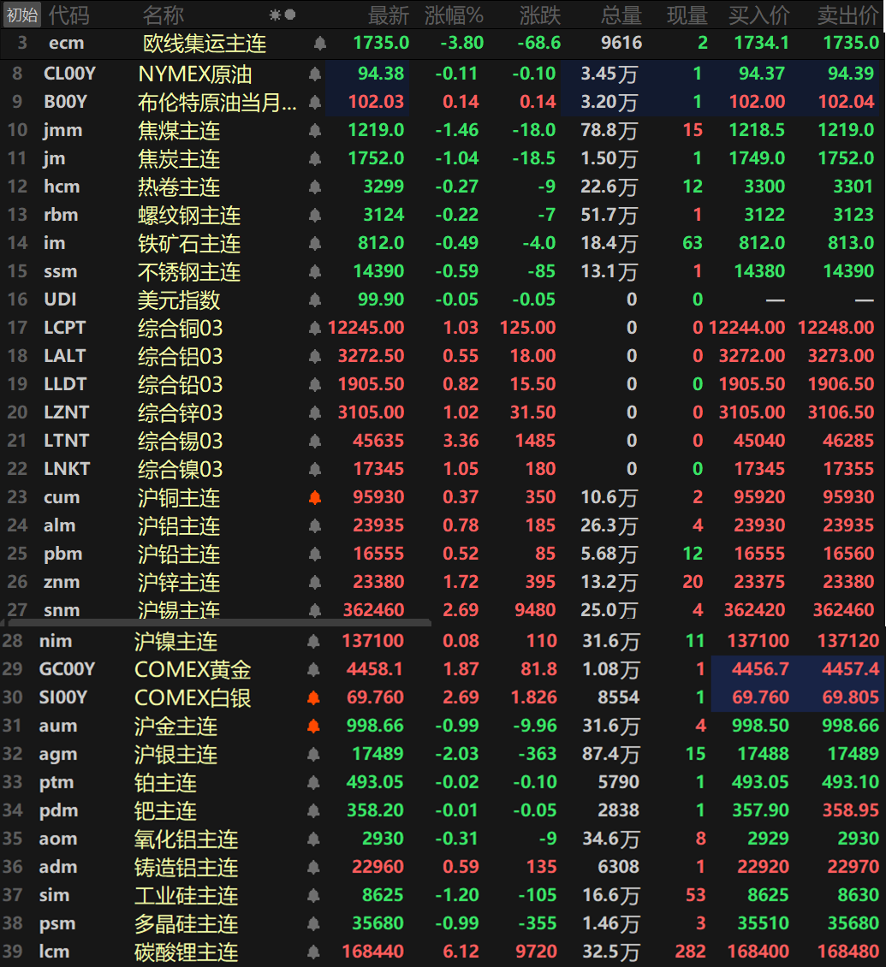886x967 pixels.
Task: Sort by the 涨幅% column header
Action: pyautogui.click(x=454, y=15)
